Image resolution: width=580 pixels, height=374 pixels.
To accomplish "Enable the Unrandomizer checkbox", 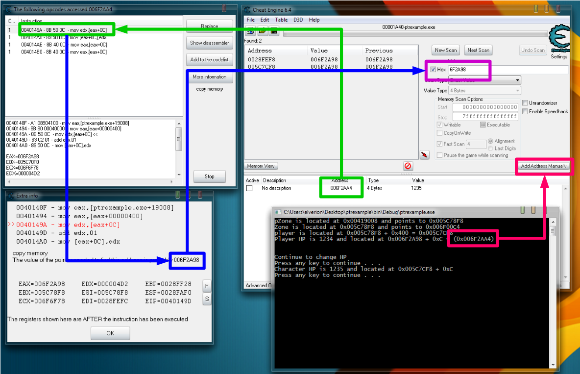I will point(525,103).
